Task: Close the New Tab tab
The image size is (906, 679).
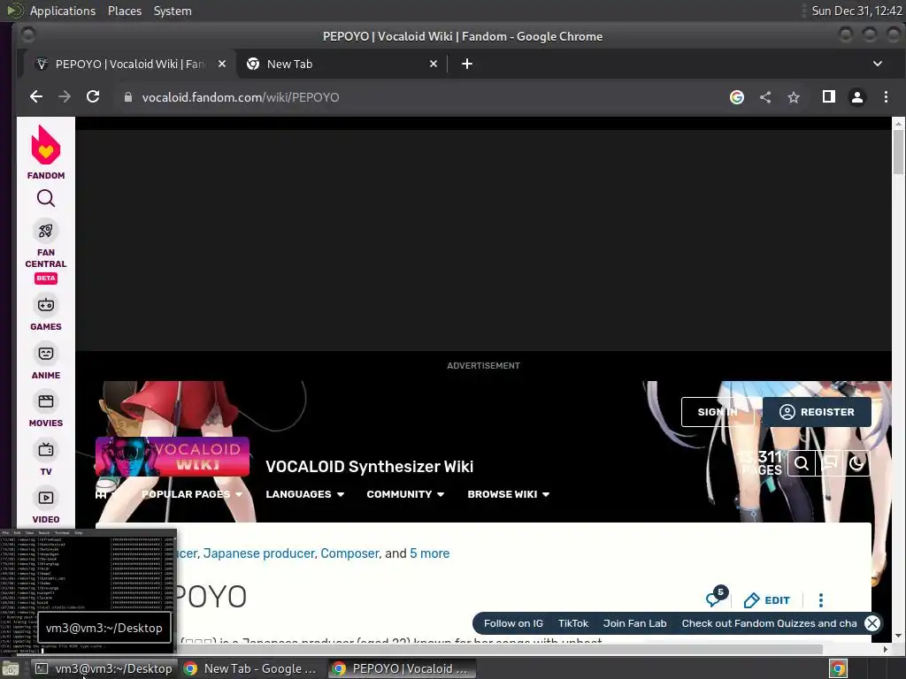Action: 434,64
